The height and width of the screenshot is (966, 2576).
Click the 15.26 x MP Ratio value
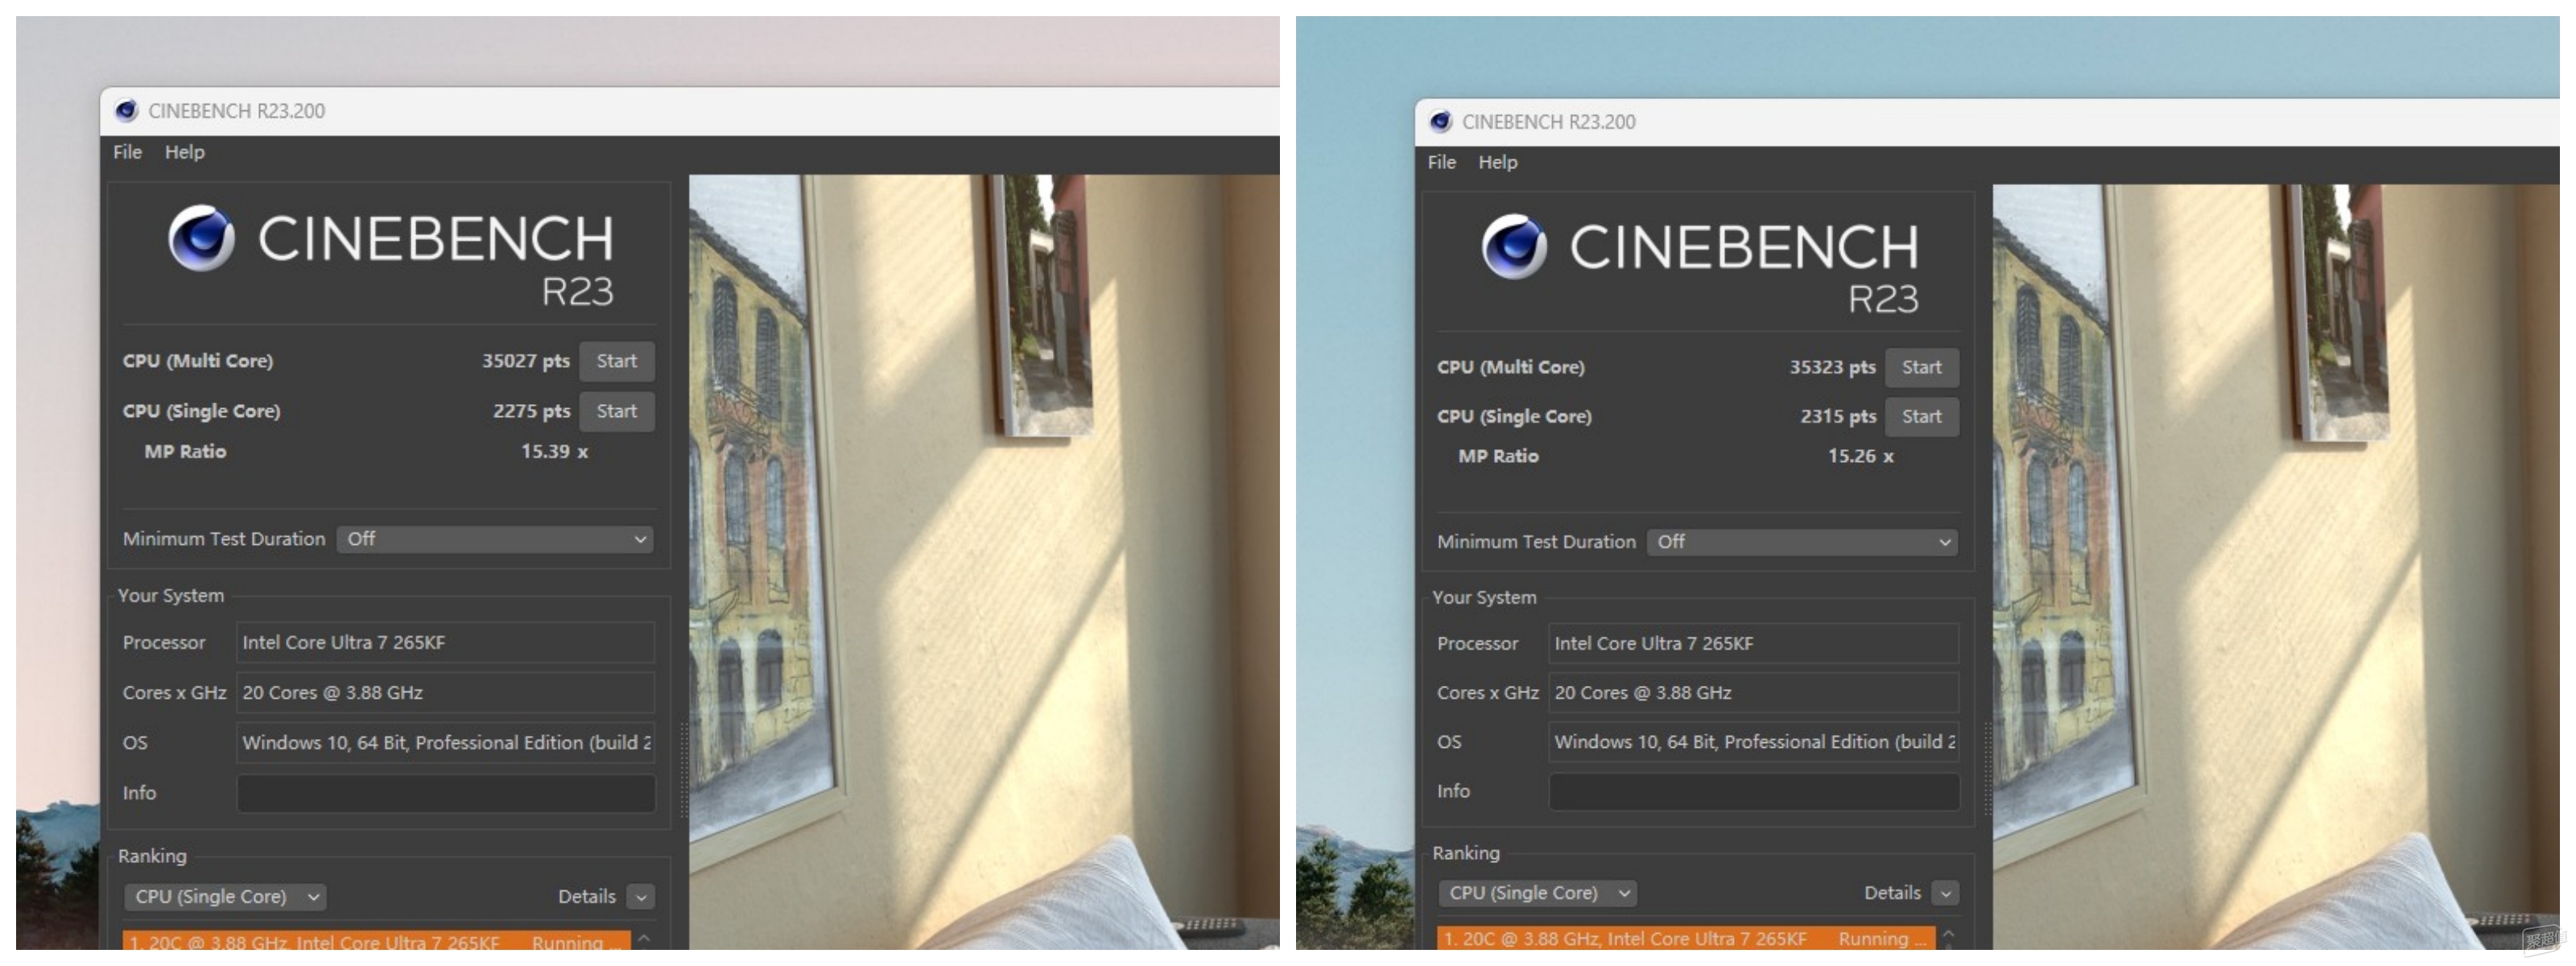point(1860,456)
